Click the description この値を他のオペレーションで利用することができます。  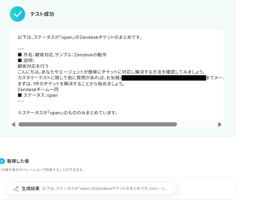(42, 170)
